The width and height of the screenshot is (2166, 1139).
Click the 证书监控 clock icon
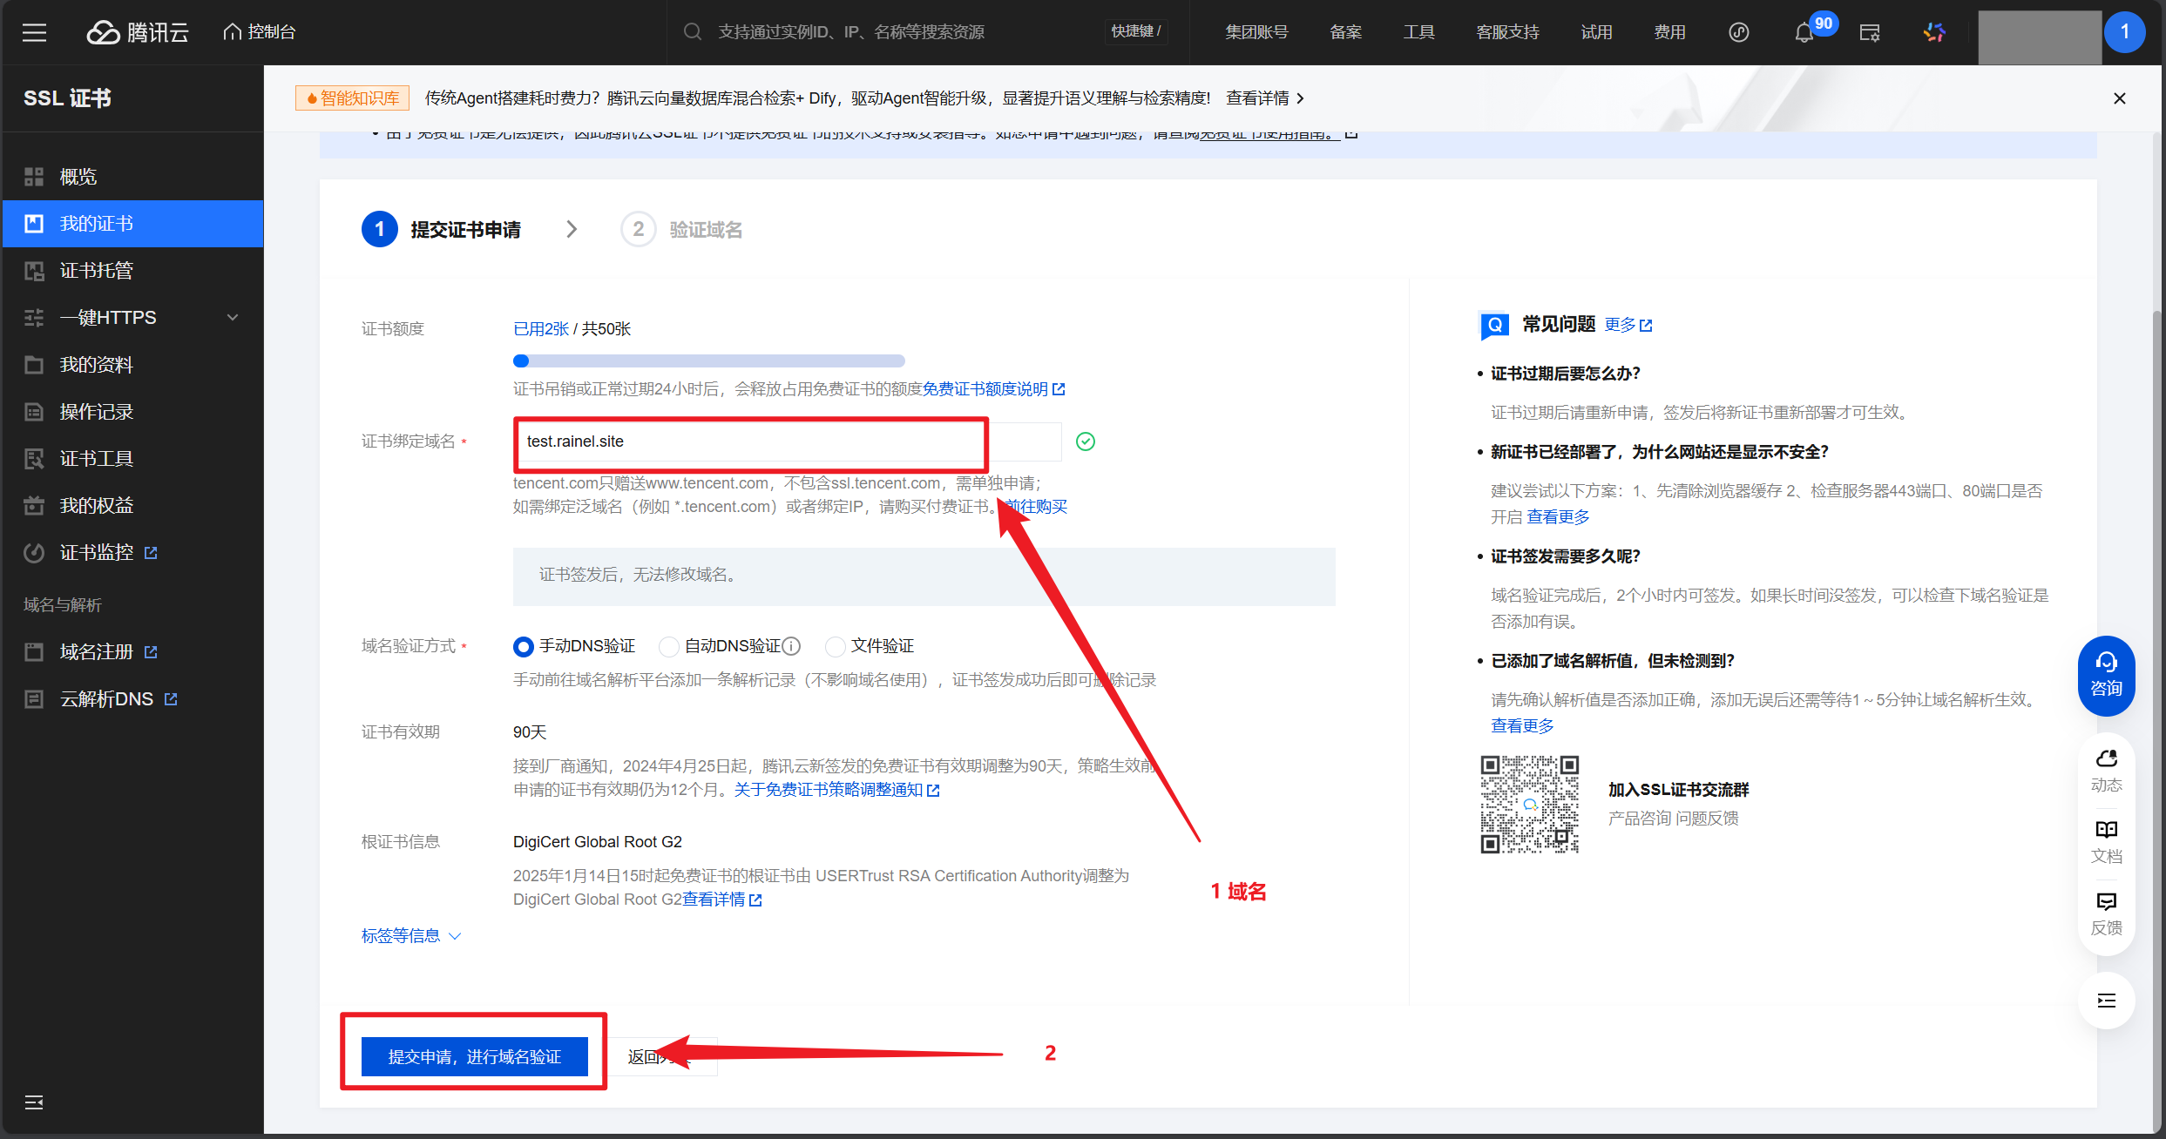coord(34,553)
